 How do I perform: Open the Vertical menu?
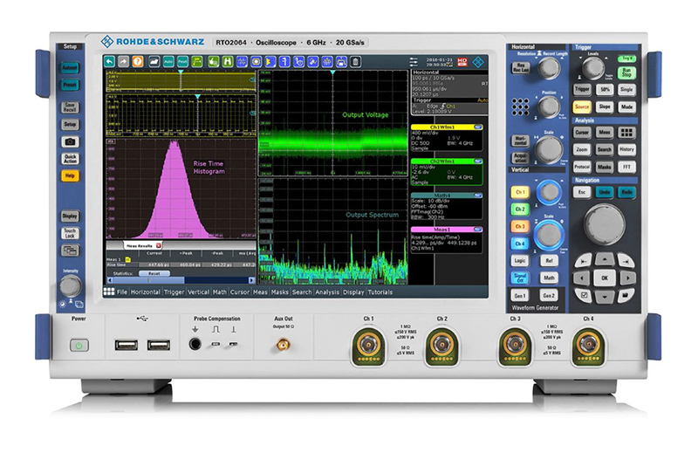198,292
